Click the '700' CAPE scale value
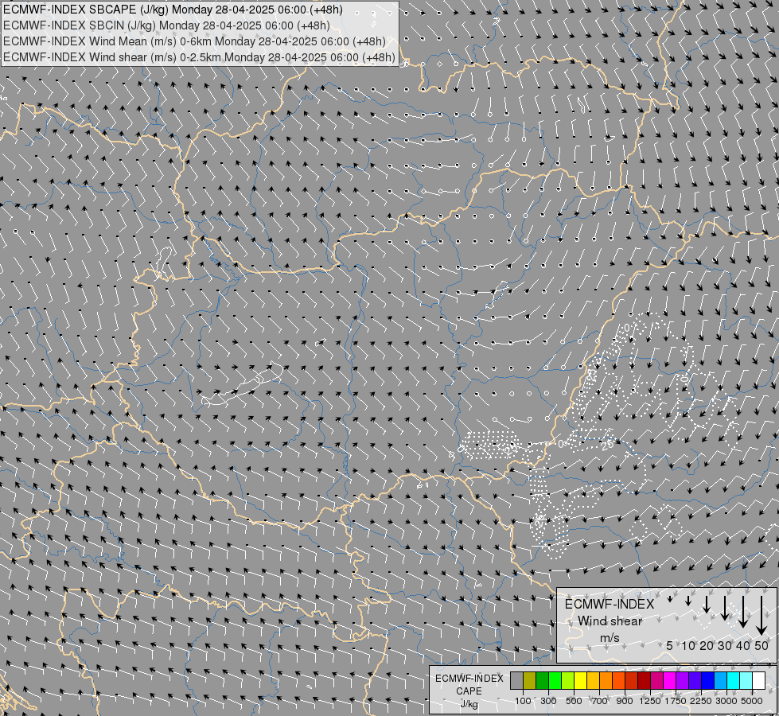This screenshot has width=779, height=716. point(600,701)
